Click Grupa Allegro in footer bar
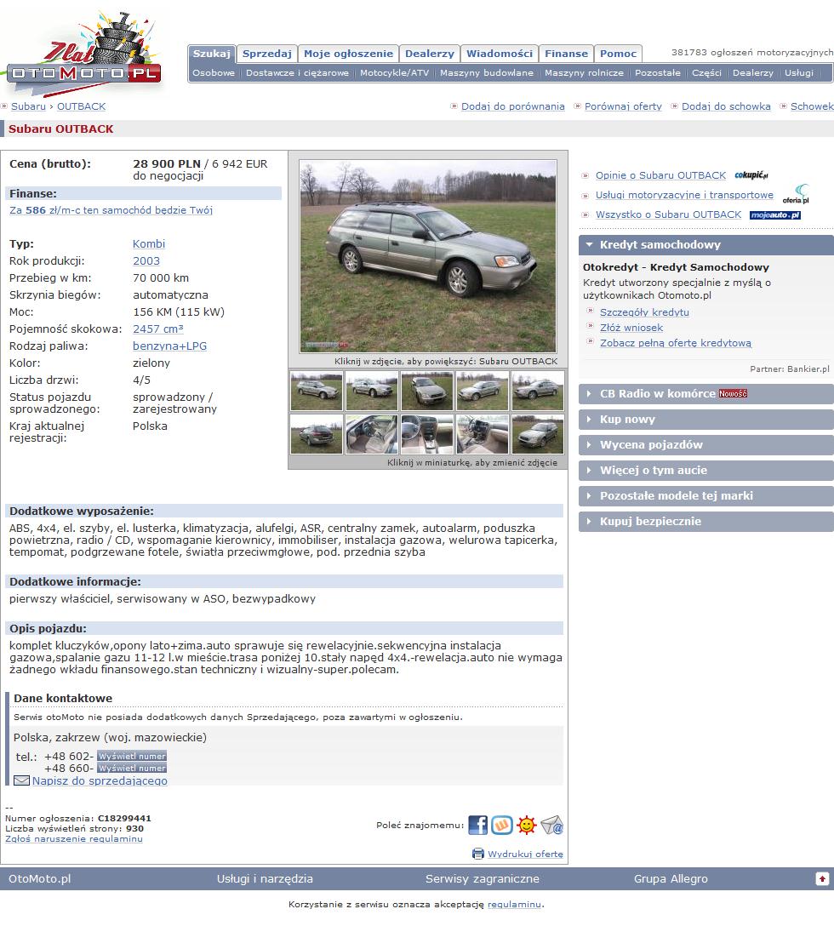The width and height of the screenshot is (834, 926). coord(671,878)
